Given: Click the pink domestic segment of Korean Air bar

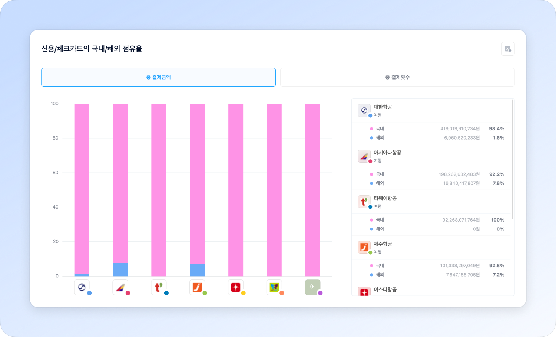Looking at the screenshot, I should pos(82,186).
